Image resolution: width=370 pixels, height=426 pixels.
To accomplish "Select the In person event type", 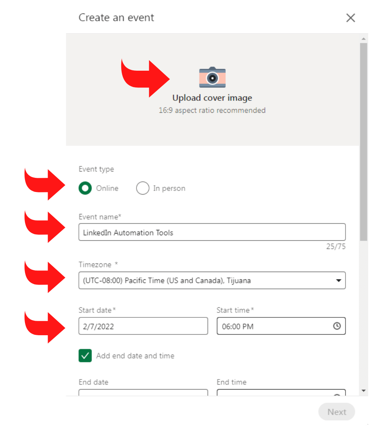I will point(143,188).
